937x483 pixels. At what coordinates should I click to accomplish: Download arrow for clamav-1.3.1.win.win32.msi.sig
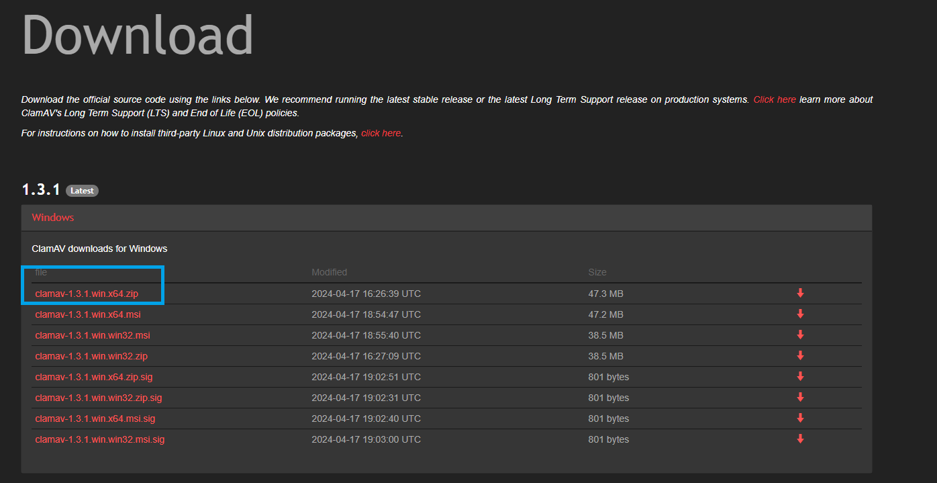click(x=800, y=439)
